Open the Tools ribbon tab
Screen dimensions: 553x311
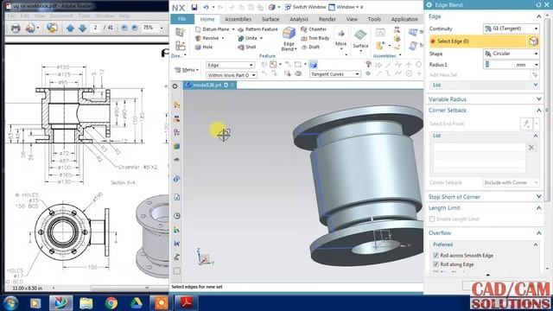[374, 19]
